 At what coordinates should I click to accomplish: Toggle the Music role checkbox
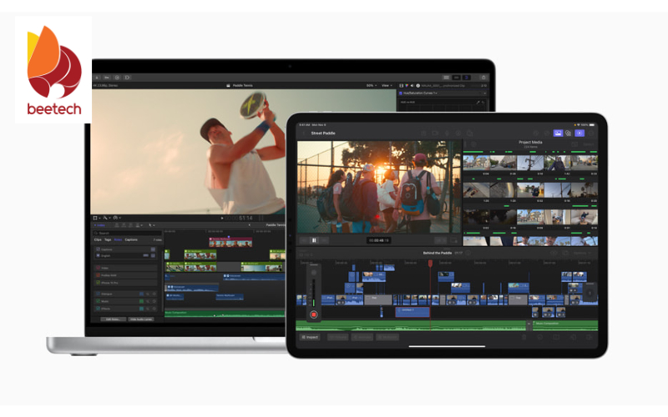99,301
